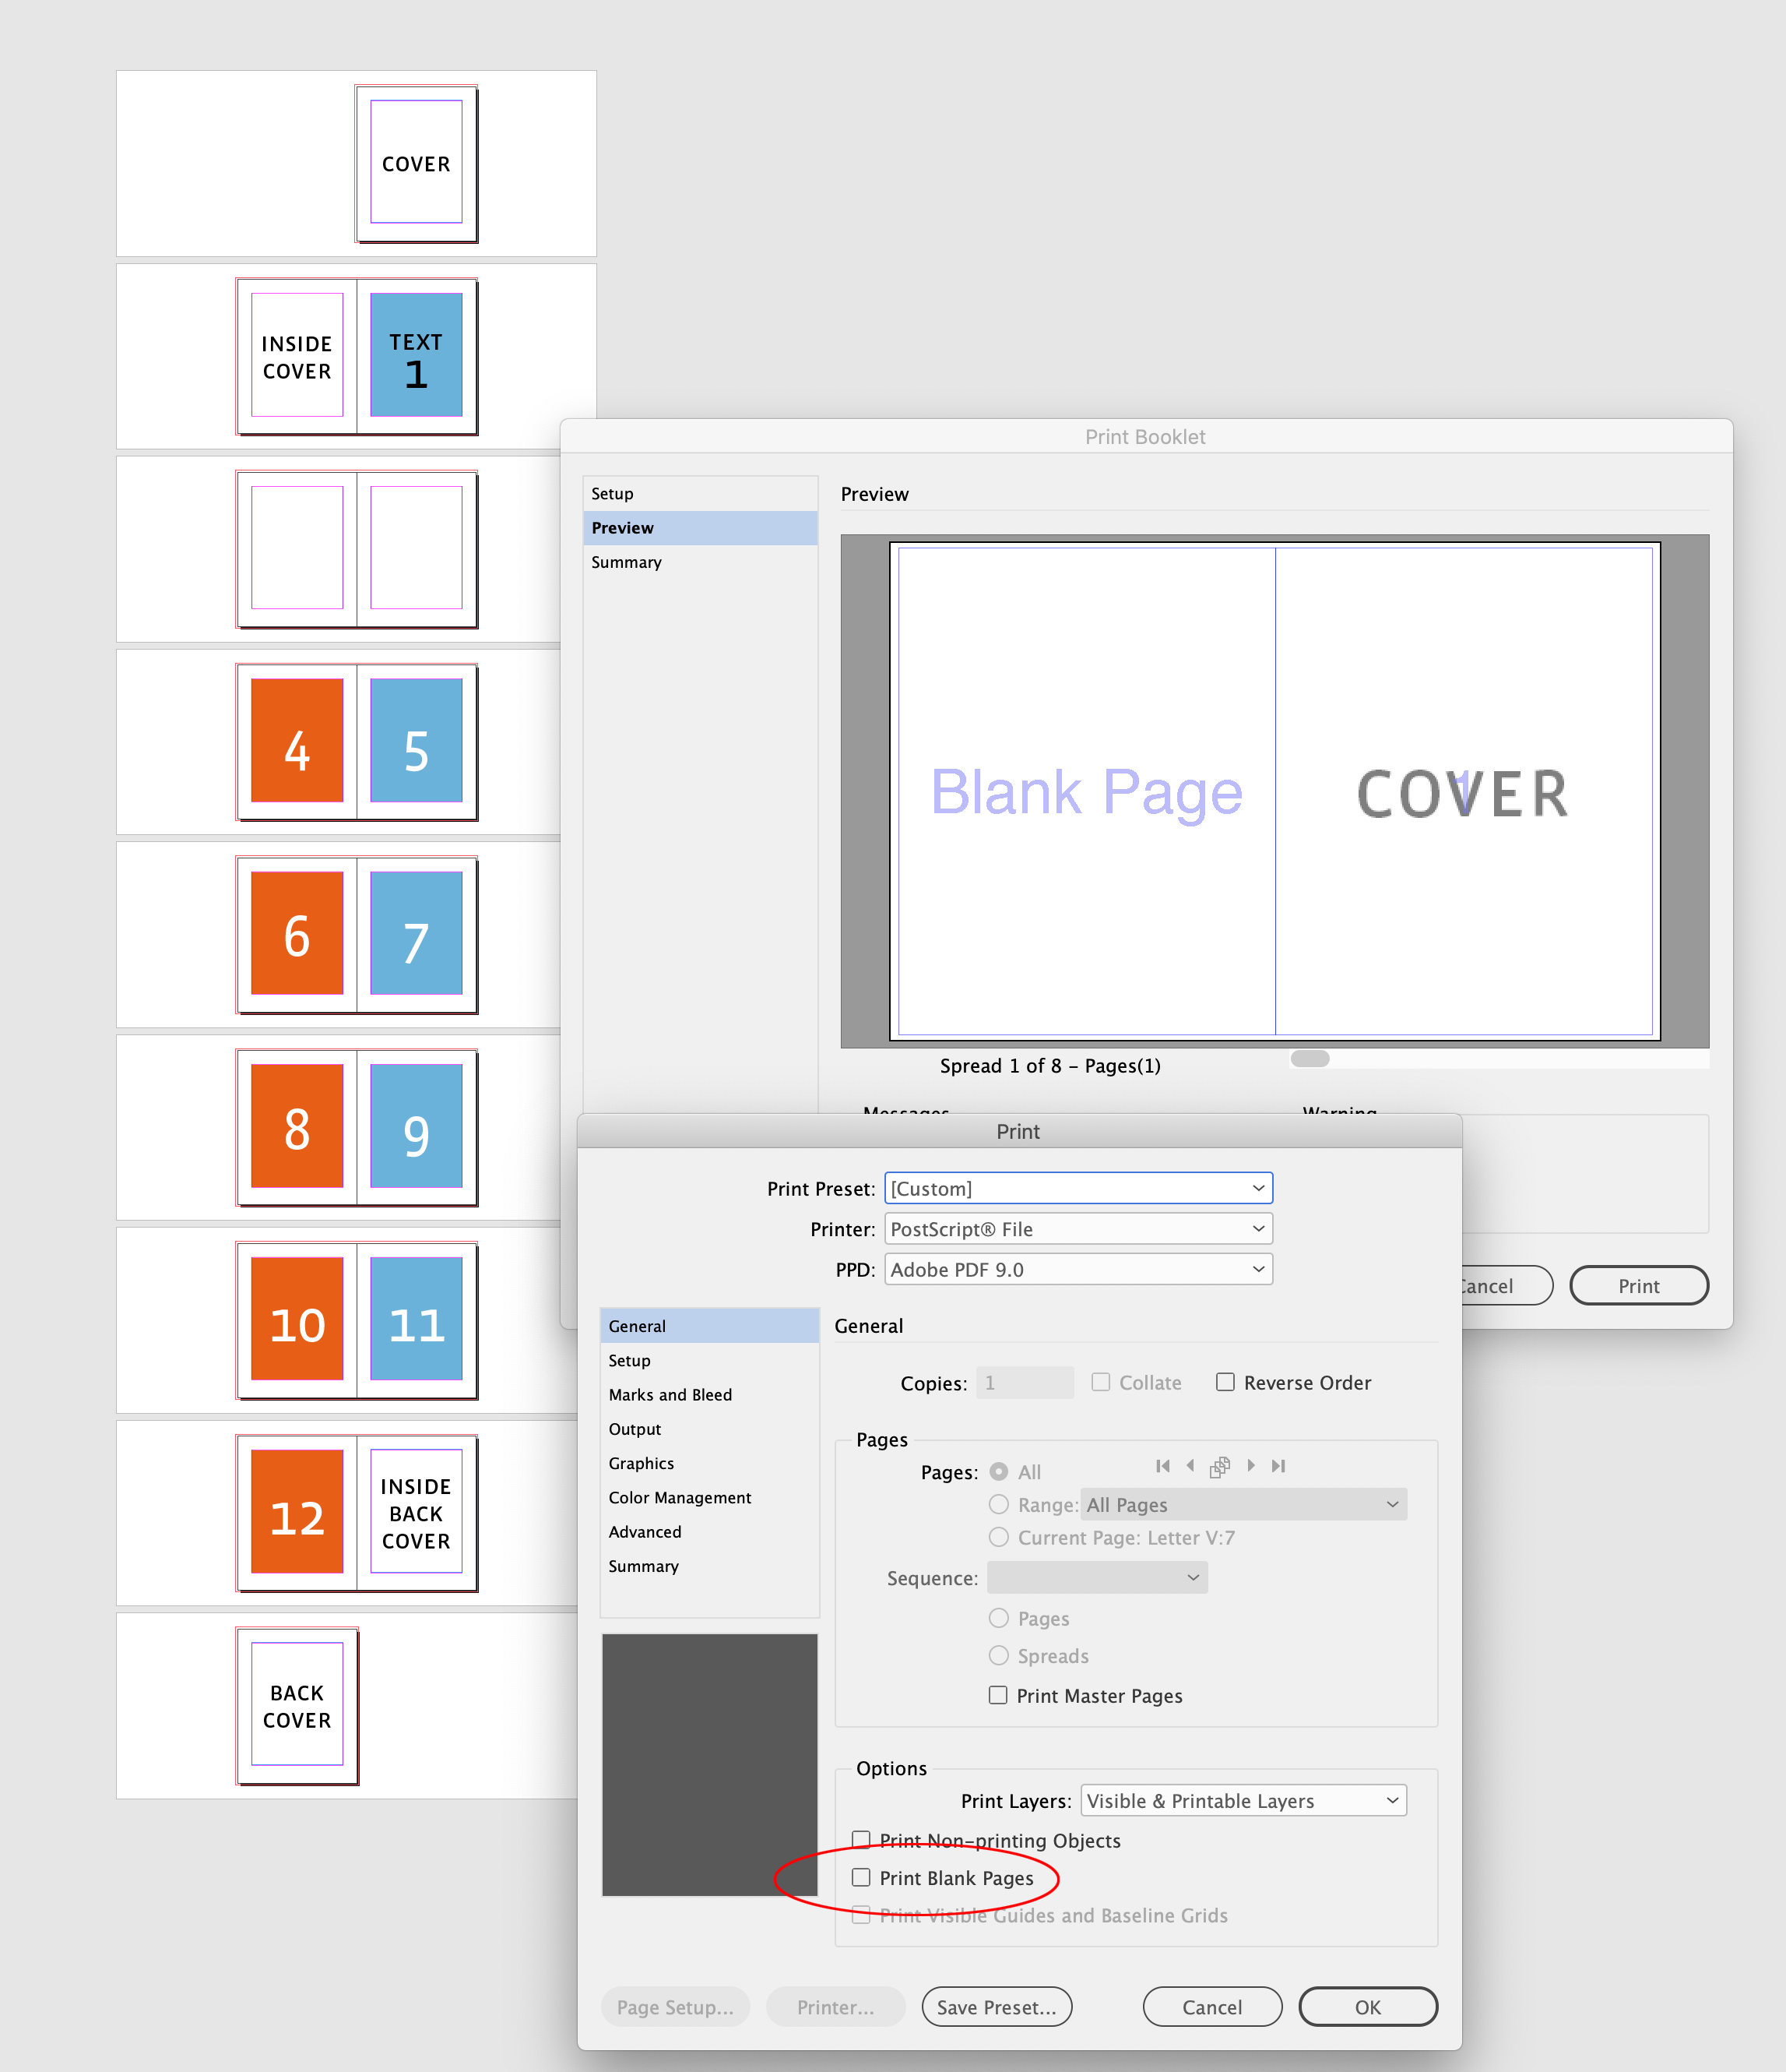The image size is (1786, 2072).
Task: Click the Save Preset button
Action: point(996,2006)
